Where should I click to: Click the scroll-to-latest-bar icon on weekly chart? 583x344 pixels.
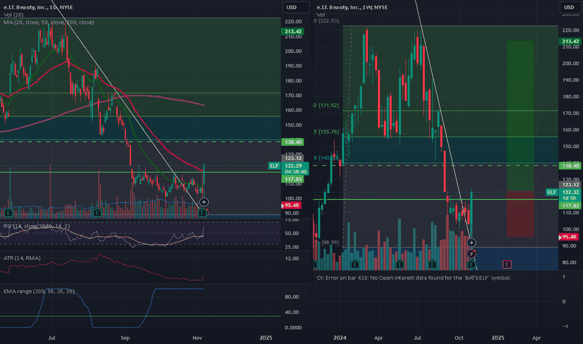point(471,243)
